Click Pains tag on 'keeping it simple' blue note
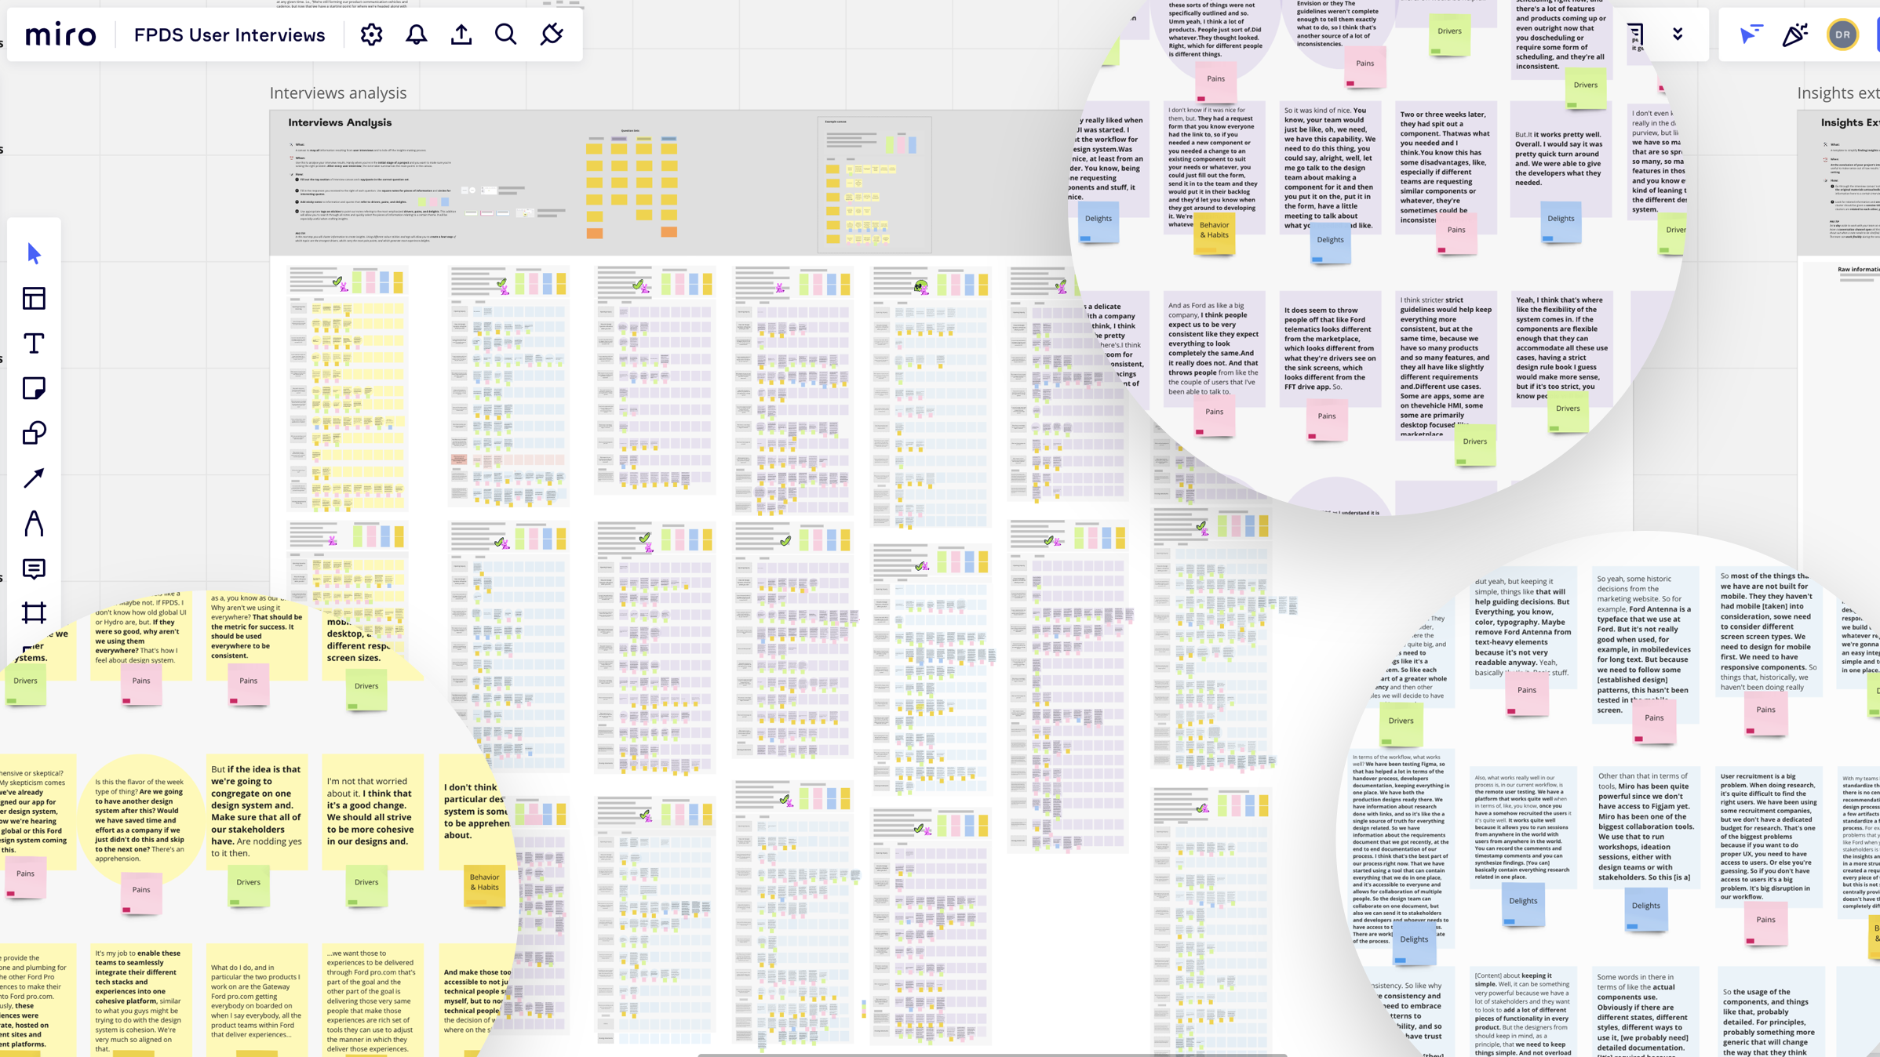This screenshot has width=1880, height=1057. coord(1527,694)
